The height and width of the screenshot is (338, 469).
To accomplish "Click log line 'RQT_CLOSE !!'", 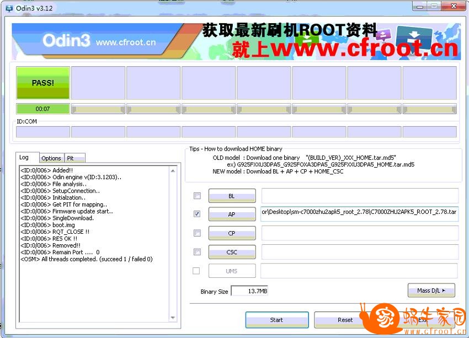I will [x=55, y=232].
